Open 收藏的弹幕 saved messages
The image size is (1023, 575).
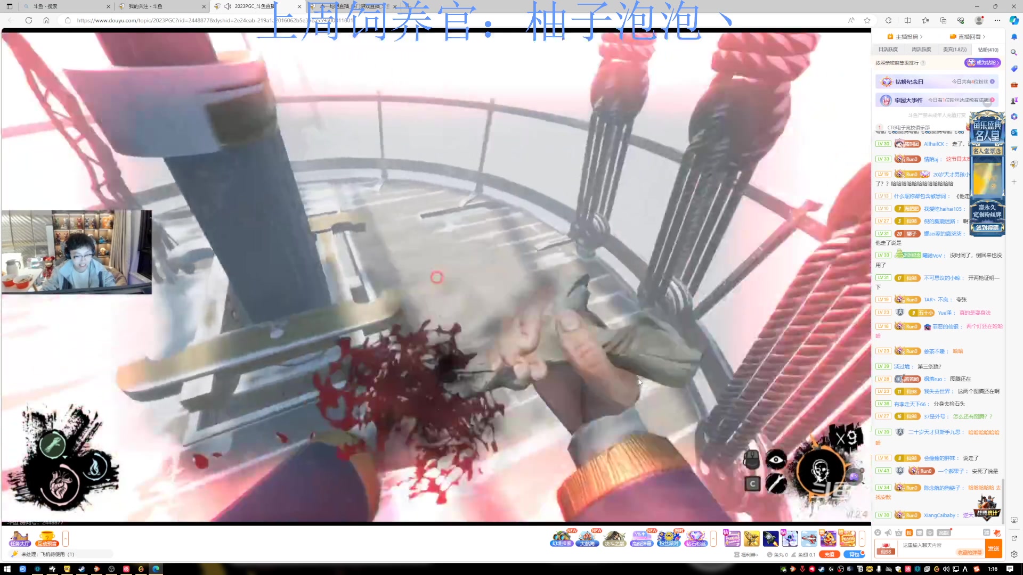coord(970,552)
